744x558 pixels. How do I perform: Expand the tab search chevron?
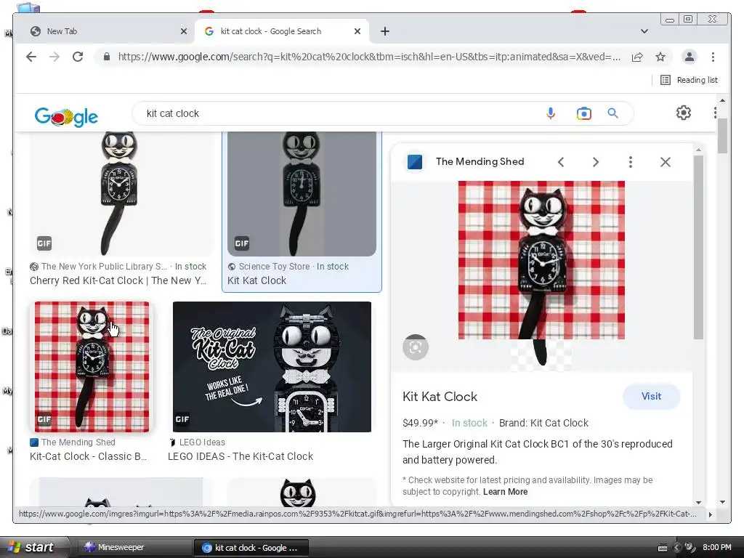click(644, 31)
